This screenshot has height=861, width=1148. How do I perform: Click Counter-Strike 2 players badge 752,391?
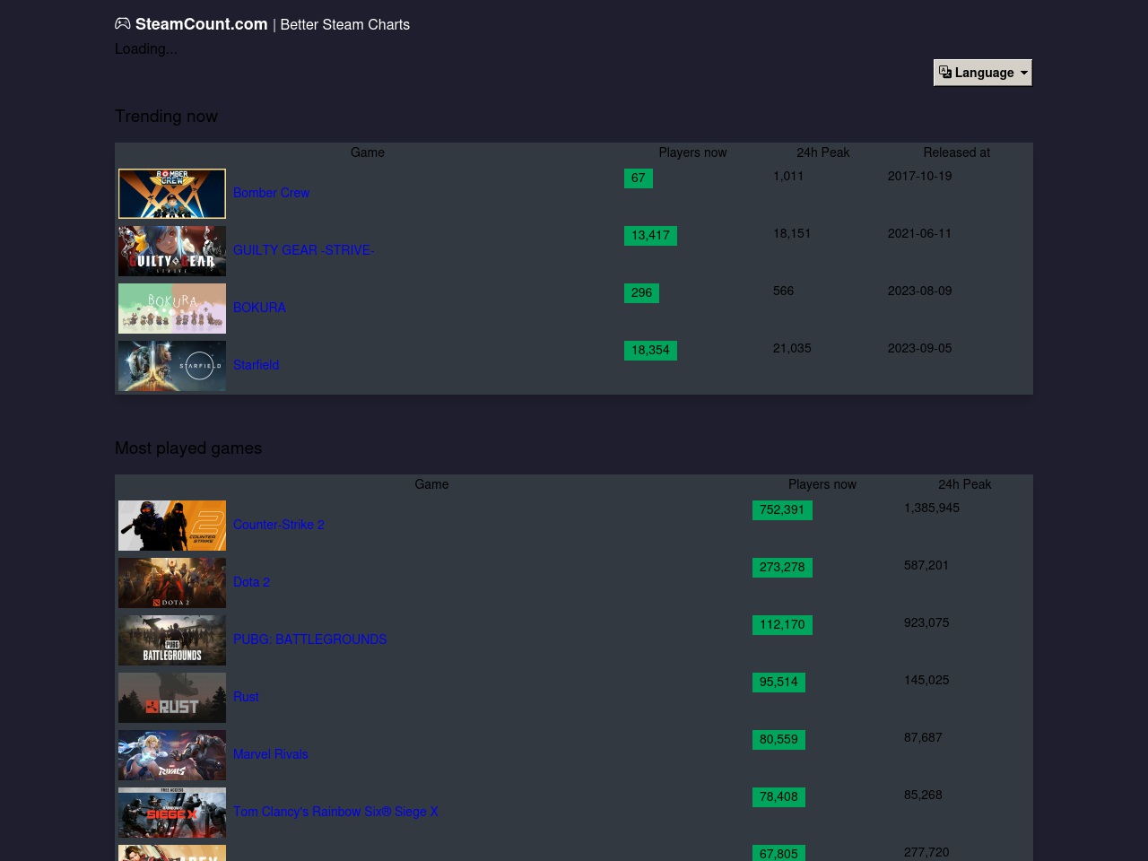tap(782, 510)
